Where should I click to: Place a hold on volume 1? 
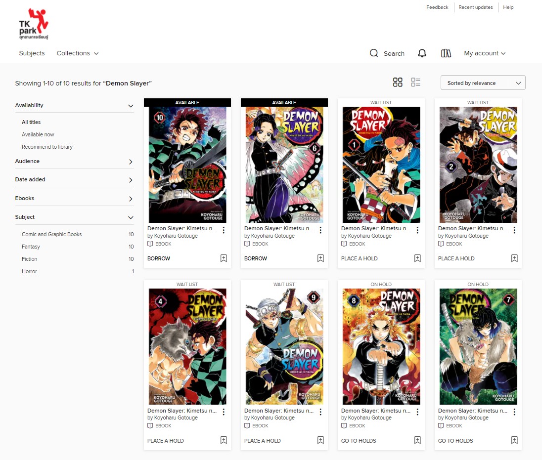[360, 259]
